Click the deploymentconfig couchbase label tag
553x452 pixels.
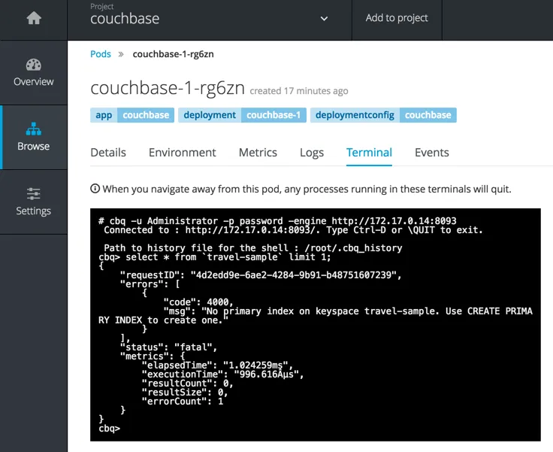coord(383,115)
